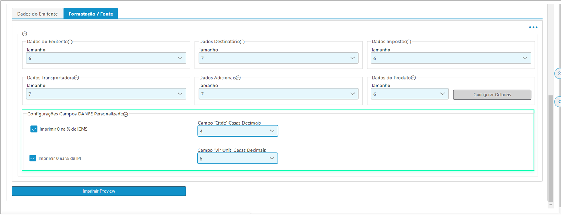Click the Imprimir Preview button
Viewport: 561px width, 215px height.
click(x=99, y=191)
